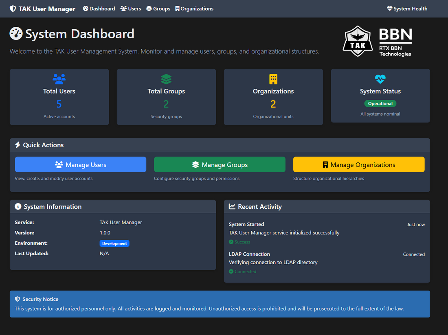This screenshot has width=448, height=335.
Task: Click the TAK eagle logo near BBN
Action: click(358, 41)
